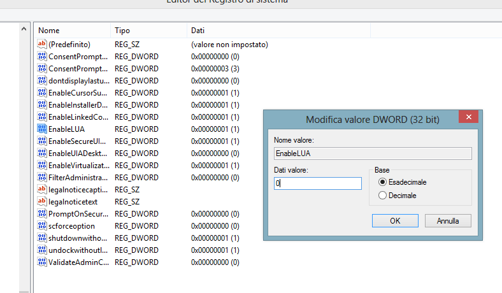The image size is (502, 293).
Task: Click the legalnoticetext string icon
Action: (x=42, y=202)
